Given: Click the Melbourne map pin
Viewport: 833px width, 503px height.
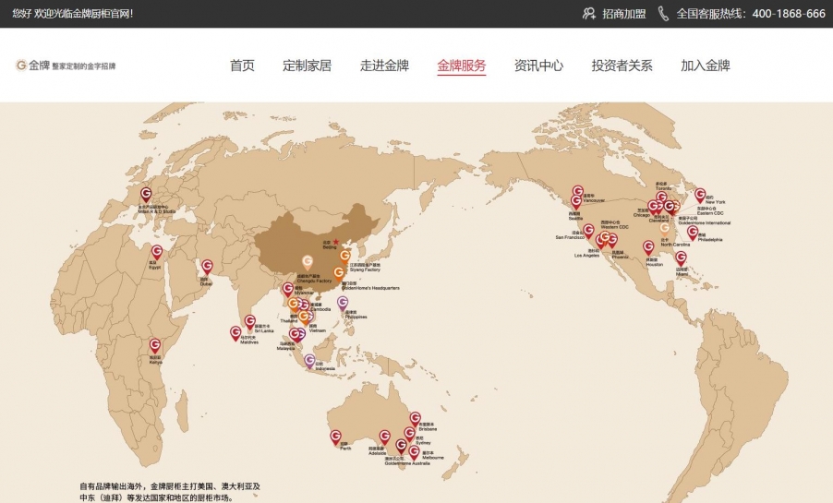Looking at the screenshot, I should click(414, 452).
